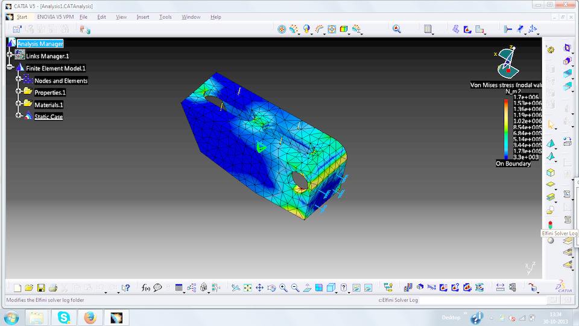Image resolution: width=579 pixels, height=326 pixels.
Task: Click the Open file folder icon
Action: [29, 287]
